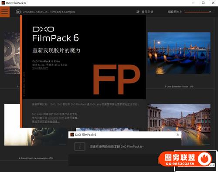
Task: Click the FilmPack 6 Samples folder path
Action: tap(49, 12)
